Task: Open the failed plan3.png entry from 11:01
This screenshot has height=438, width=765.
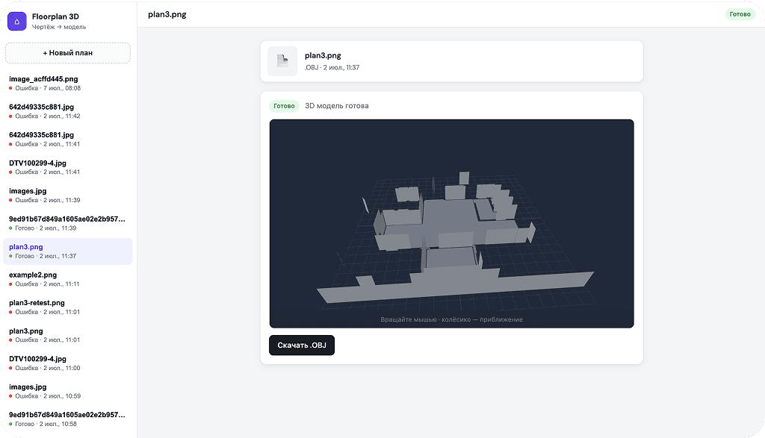Action: click(x=68, y=335)
